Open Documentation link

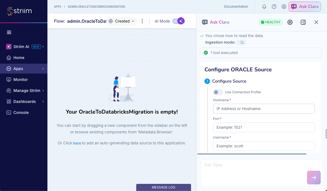pyautogui.click(x=236, y=7)
